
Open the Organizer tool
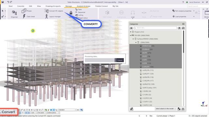point(14,14)
